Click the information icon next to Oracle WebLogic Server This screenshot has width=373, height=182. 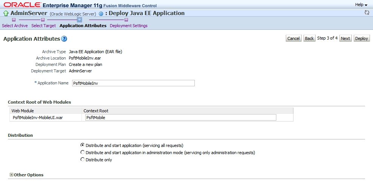[101, 14]
